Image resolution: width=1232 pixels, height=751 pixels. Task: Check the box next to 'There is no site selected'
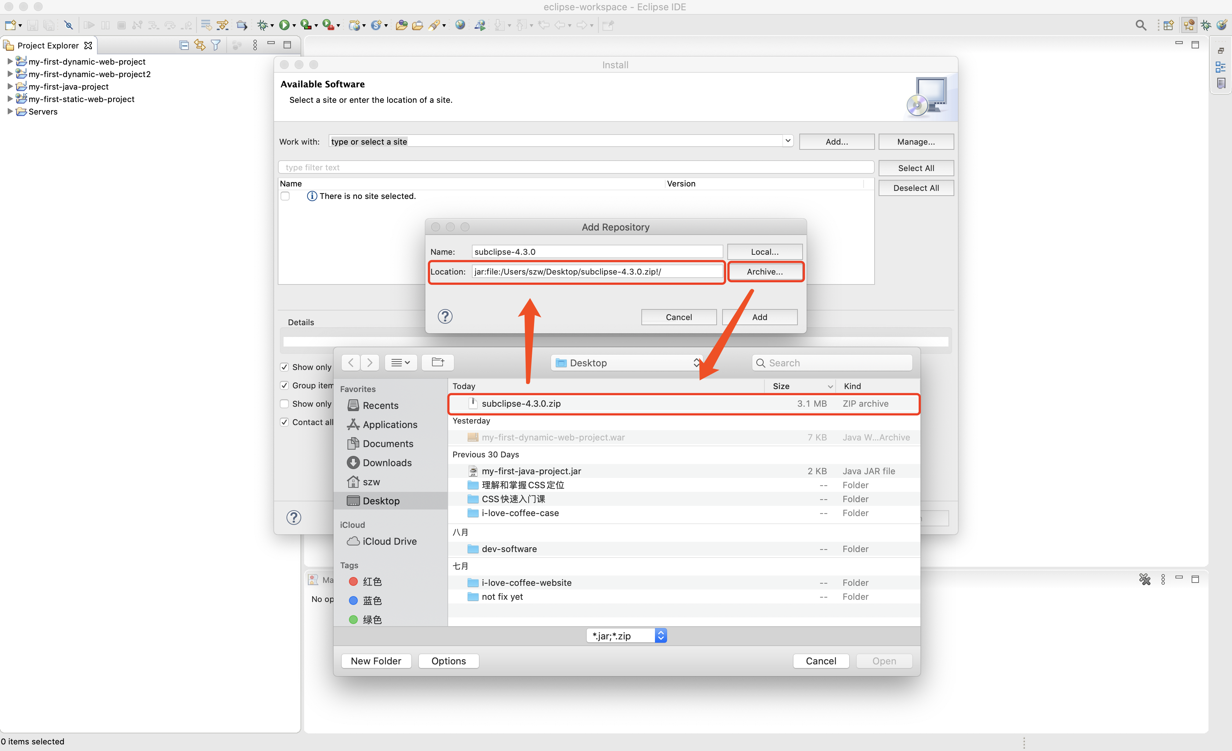tap(285, 196)
